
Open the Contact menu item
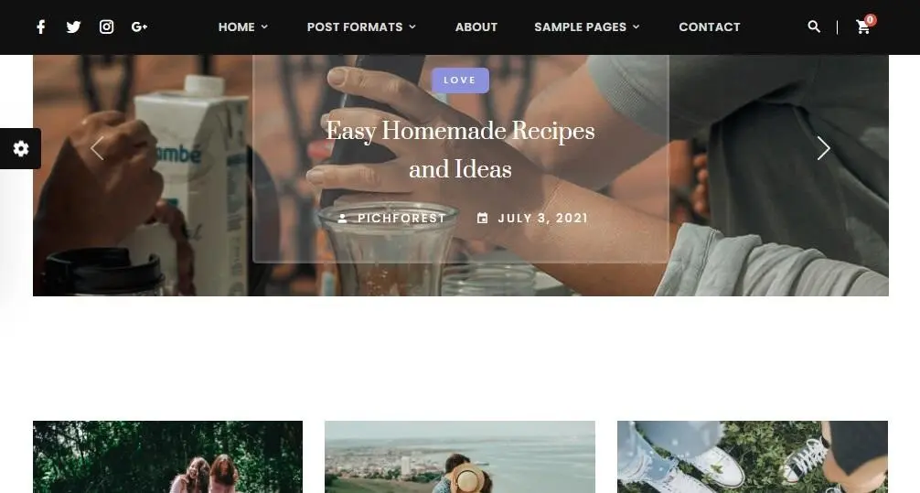[710, 27]
